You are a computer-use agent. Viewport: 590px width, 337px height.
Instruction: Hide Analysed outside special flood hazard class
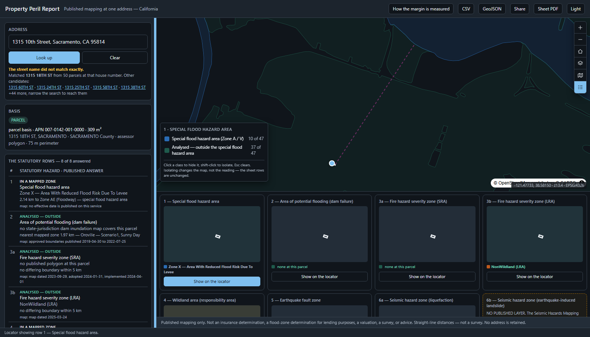pyautogui.click(x=214, y=150)
